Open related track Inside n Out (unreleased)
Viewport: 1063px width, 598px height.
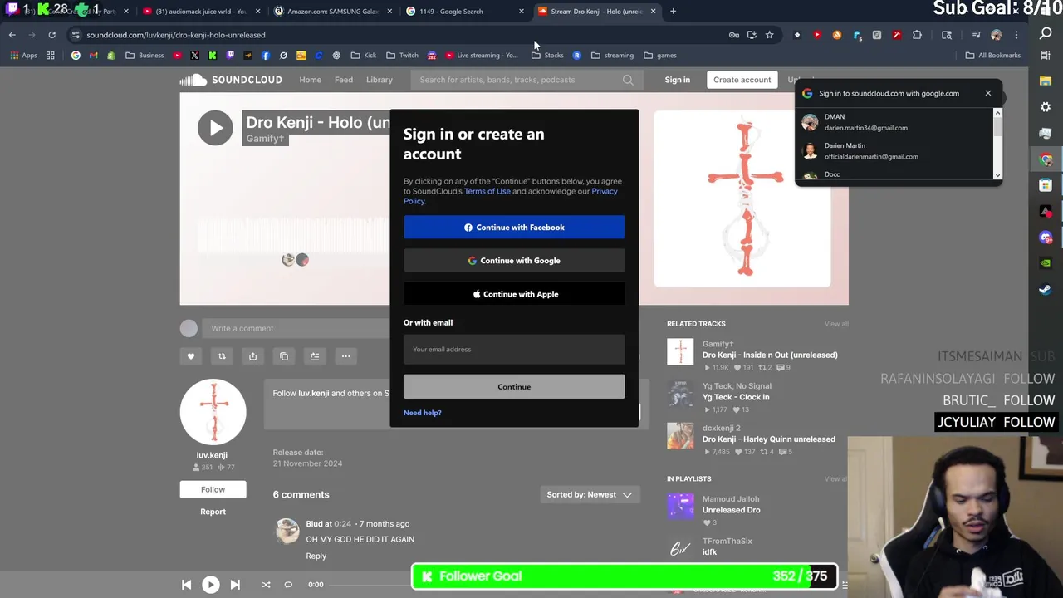point(770,355)
